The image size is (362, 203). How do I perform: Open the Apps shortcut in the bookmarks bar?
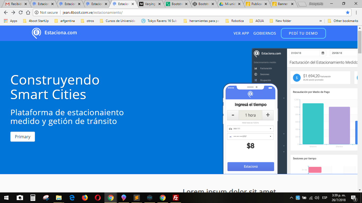tap(11, 21)
